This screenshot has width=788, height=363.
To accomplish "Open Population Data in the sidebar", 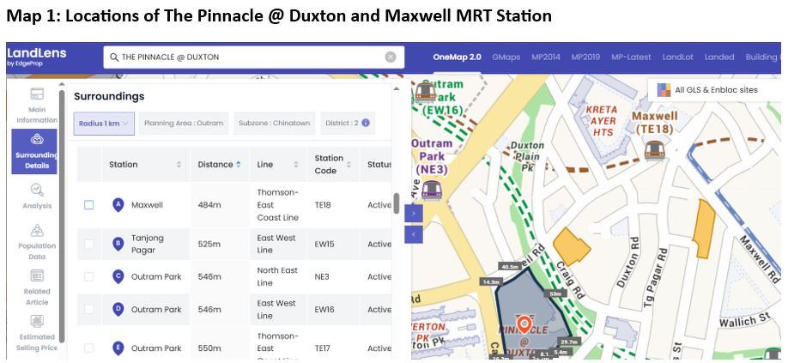I will click(37, 241).
